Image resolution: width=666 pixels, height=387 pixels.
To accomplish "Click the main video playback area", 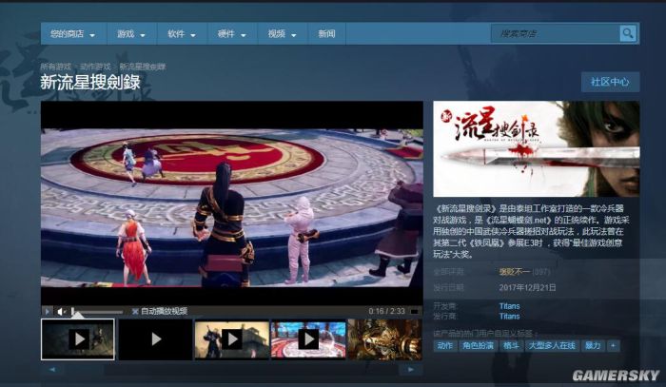I will [x=232, y=203].
